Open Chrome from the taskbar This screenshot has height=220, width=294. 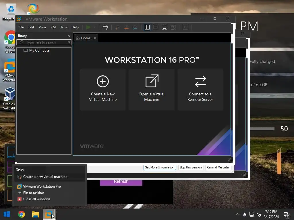tap(21, 214)
